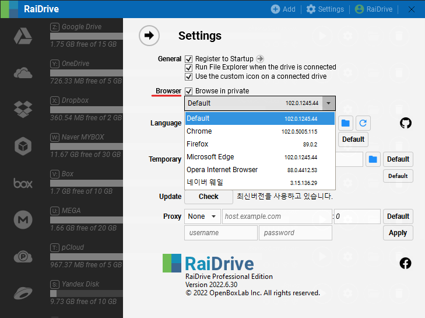Toggle Browse in private checkbox
Image resolution: width=425 pixels, height=318 pixels.
pyautogui.click(x=189, y=91)
